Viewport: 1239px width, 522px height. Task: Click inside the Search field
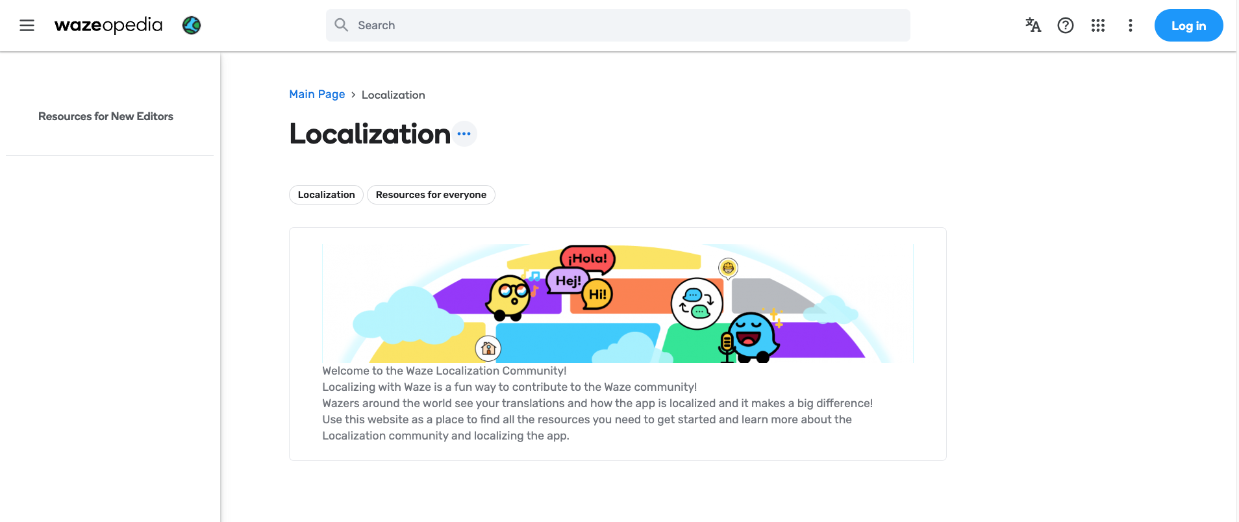pyautogui.click(x=617, y=25)
